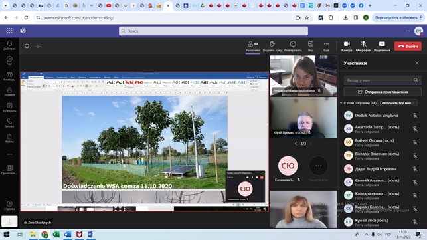The height and width of the screenshot is (240, 427).
Task: Open File Explorer from the taskbar
Action: tap(33, 234)
